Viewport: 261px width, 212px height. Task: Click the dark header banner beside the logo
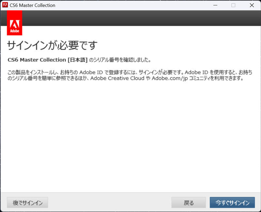point(142,18)
